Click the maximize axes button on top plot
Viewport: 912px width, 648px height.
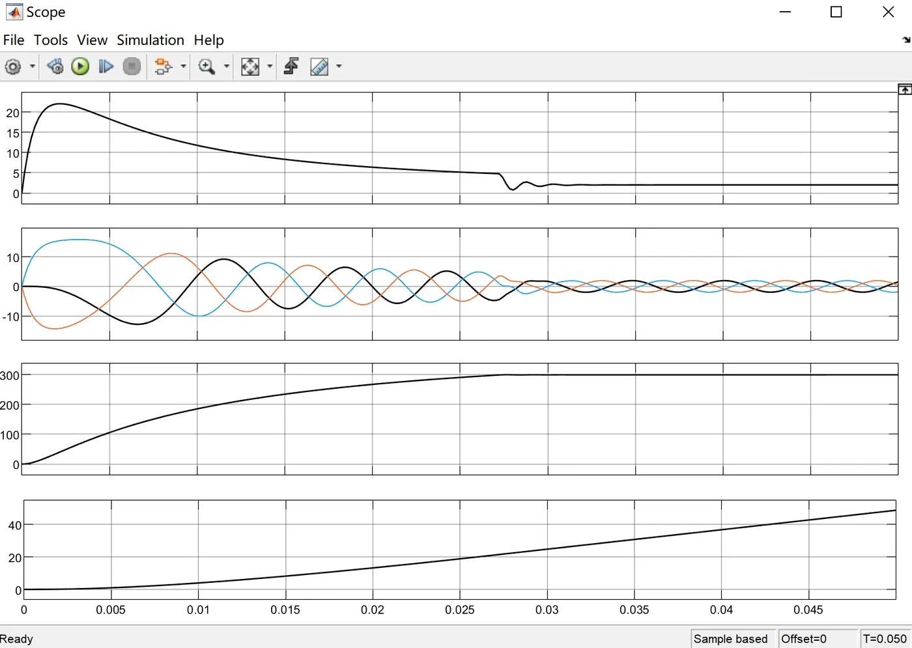[905, 89]
